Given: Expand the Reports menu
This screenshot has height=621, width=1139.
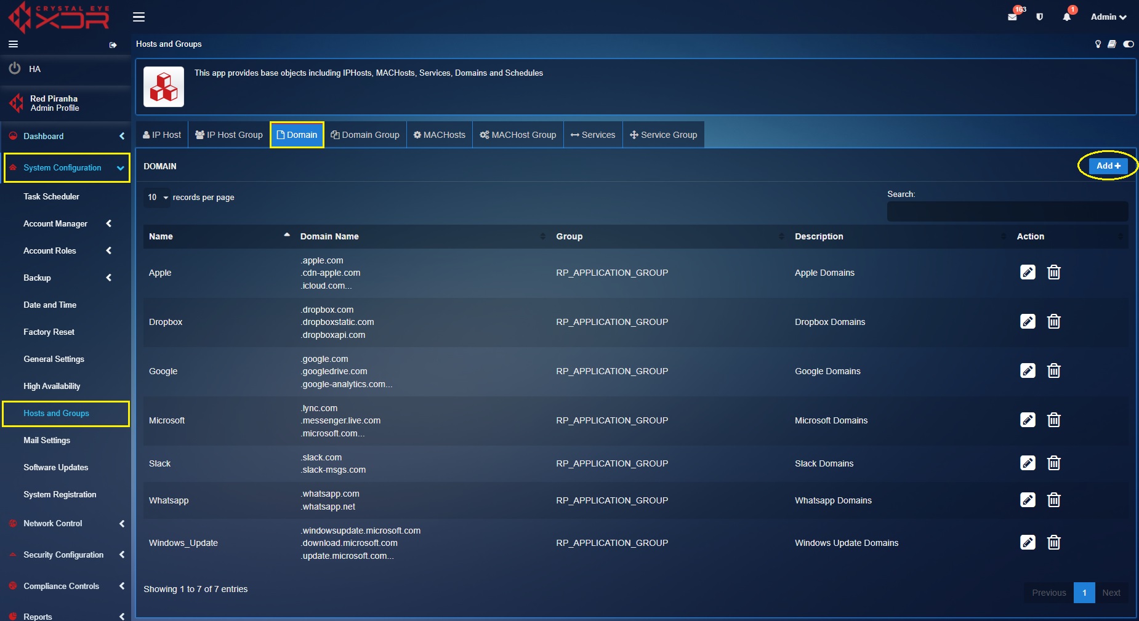Looking at the screenshot, I should tap(65, 616).
